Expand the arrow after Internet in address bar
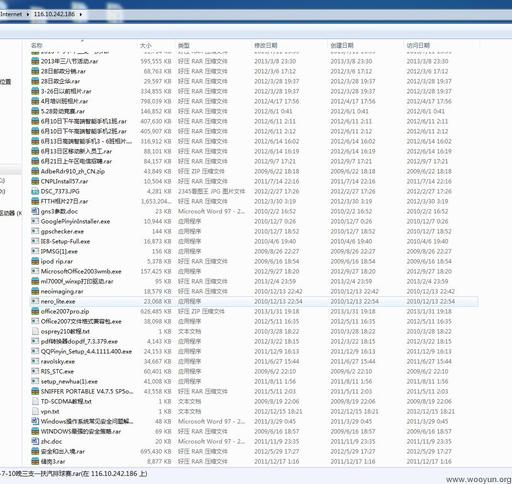The image size is (512, 484). pos(28,14)
